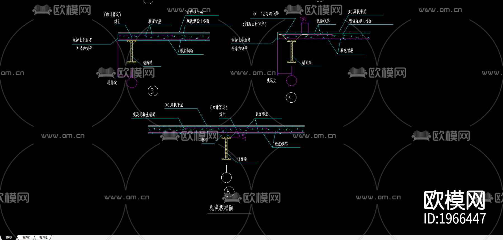Screen dimensions: 503x240
Task: Select the 板底钢筋 label in detail 3
Action: [186, 51]
